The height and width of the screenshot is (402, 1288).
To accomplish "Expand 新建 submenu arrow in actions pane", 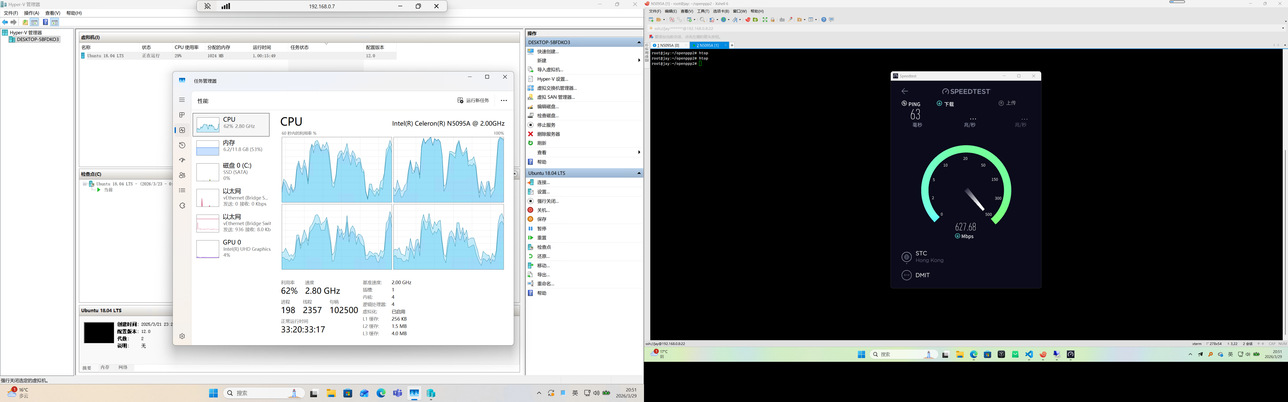I will pos(638,60).
